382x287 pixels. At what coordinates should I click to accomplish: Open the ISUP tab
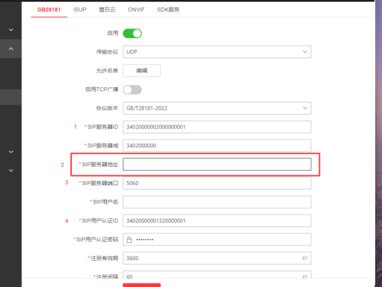[x=80, y=9]
